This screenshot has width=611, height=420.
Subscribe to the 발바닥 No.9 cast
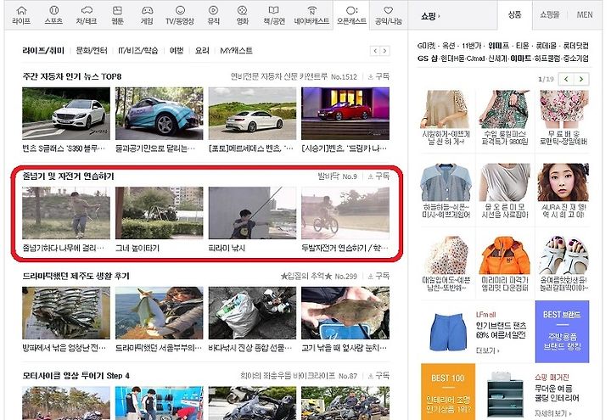click(x=378, y=176)
